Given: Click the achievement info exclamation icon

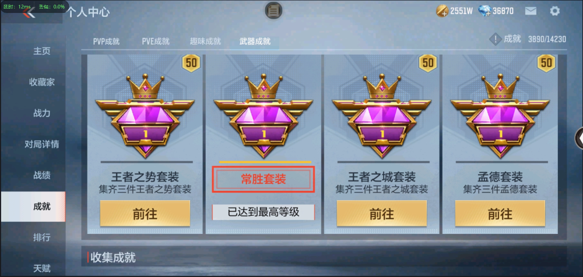Looking at the screenshot, I should coord(495,39).
